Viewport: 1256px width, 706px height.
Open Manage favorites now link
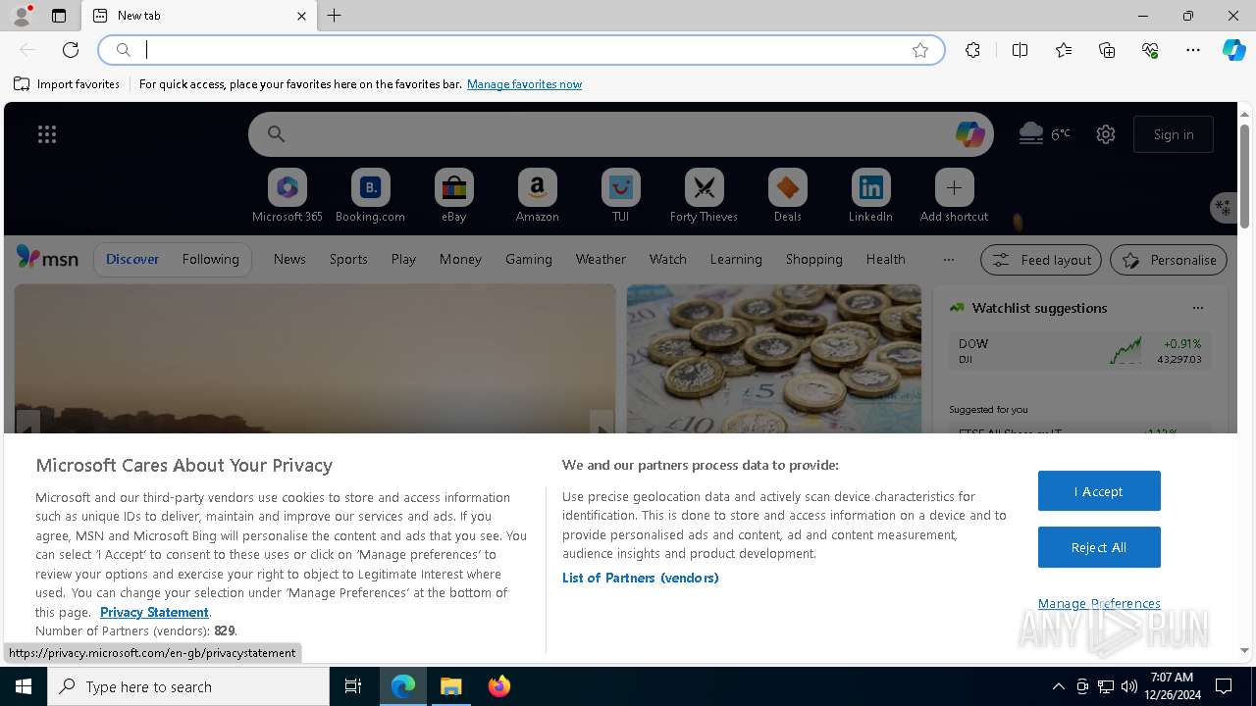pyautogui.click(x=524, y=84)
